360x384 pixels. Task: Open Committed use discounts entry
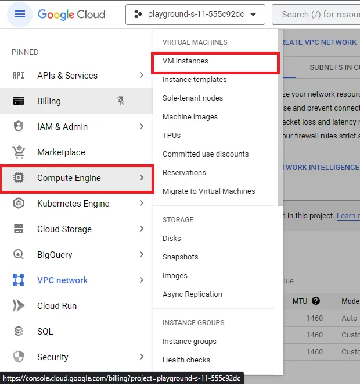click(215, 154)
